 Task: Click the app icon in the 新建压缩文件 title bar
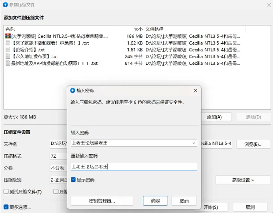point(5,5)
